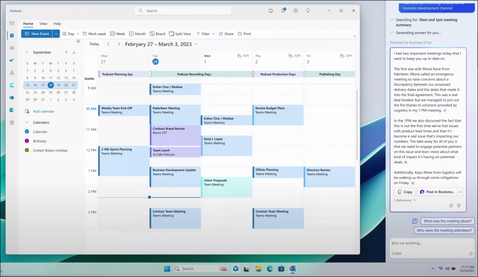Click the calendar vertical scrollbar

(357, 125)
